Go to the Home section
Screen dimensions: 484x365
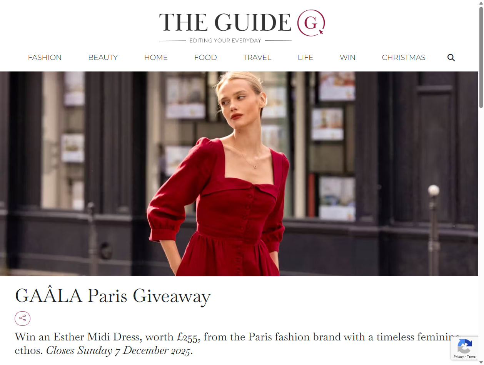(x=156, y=58)
